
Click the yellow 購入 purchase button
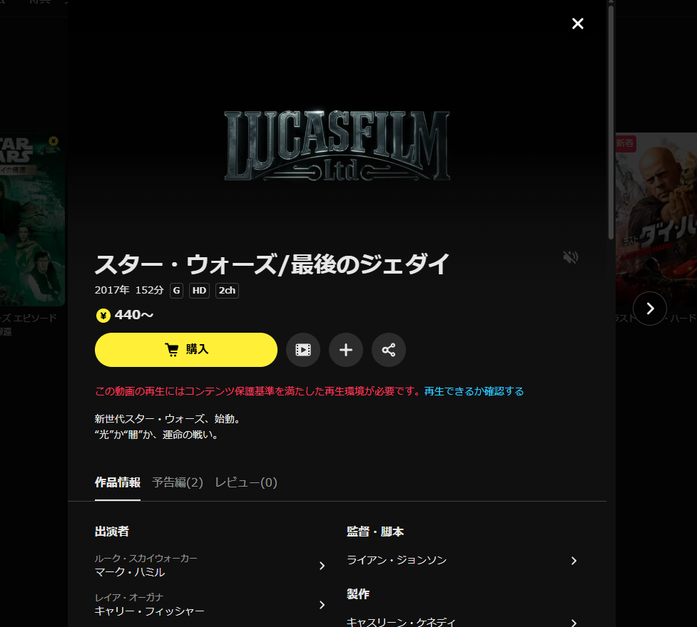[185, 350]
